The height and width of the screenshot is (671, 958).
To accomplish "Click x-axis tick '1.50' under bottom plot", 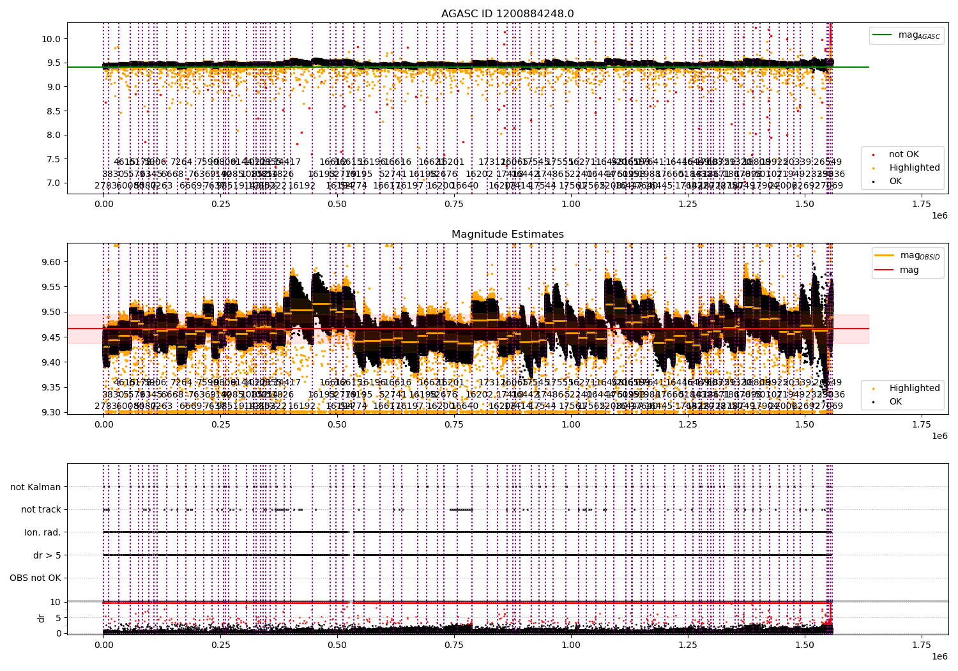I will click(x=805, y=645).
